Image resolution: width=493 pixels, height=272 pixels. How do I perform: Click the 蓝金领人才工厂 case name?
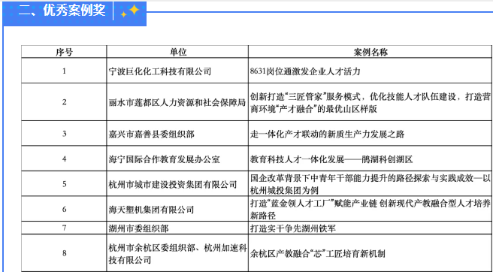370,209
